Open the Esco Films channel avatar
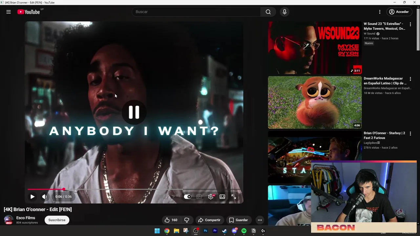Image resolution: width=420 pixels, height=236 pixels. [x=9, y=220]
